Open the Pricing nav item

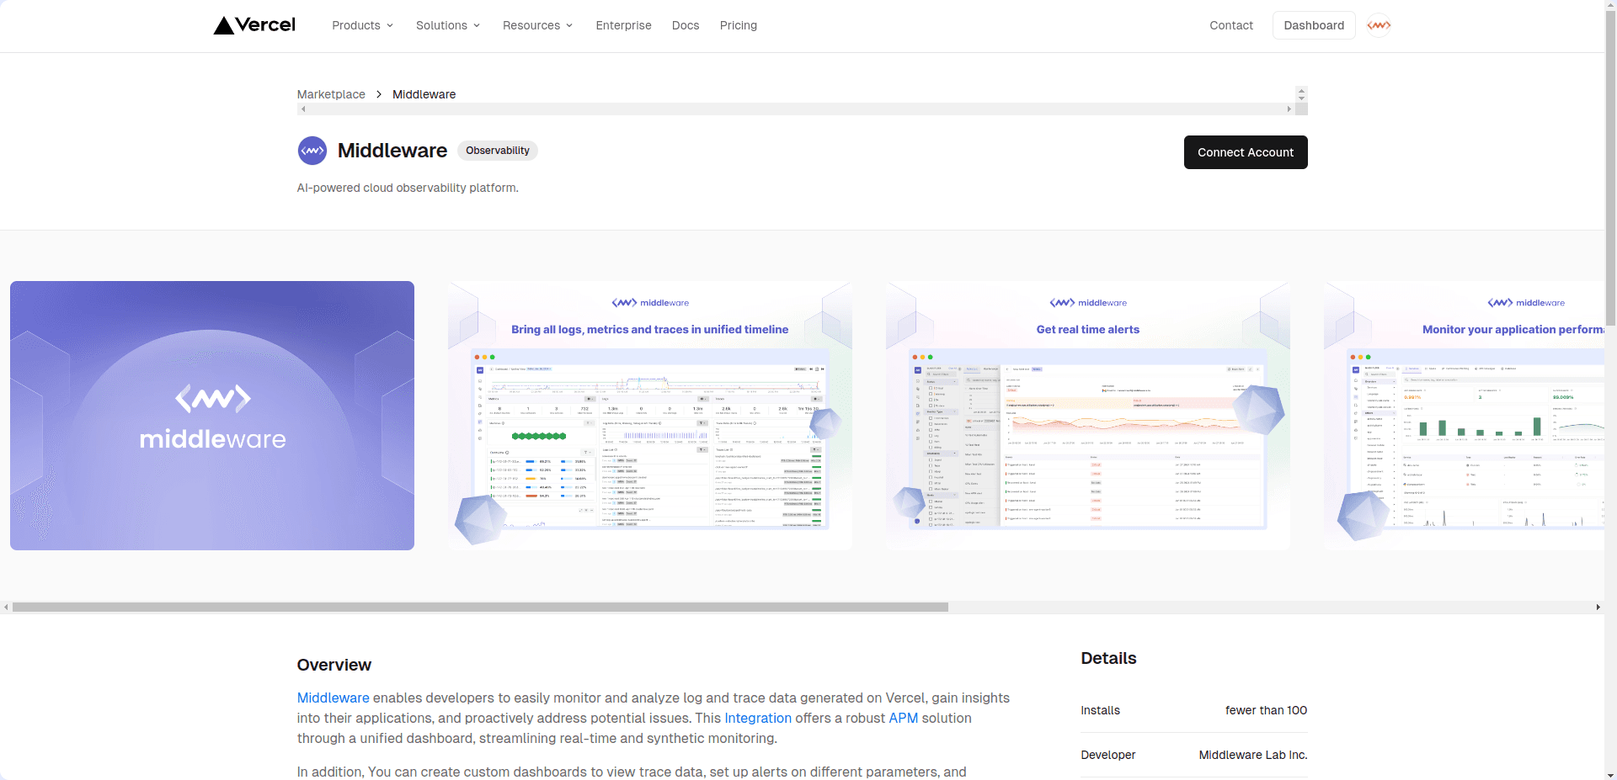tap(739, 25)
